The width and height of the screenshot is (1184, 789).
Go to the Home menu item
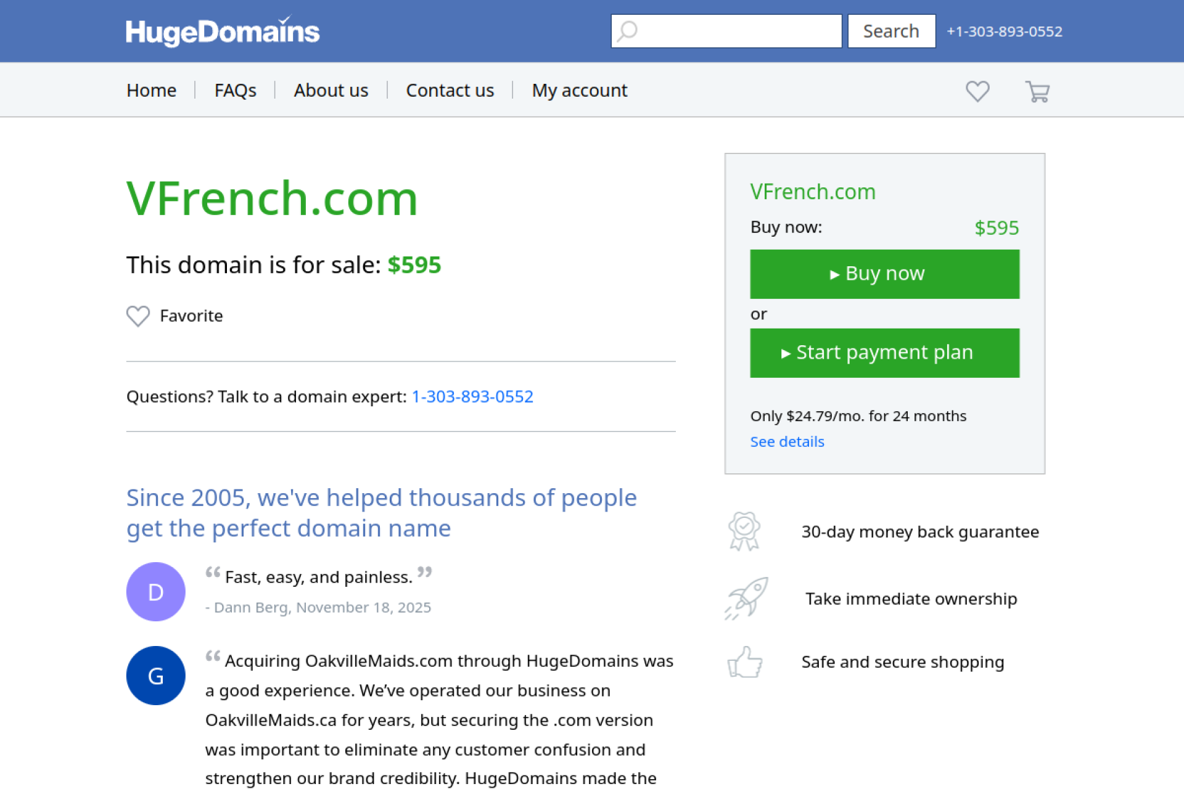(x=151, y=91)
